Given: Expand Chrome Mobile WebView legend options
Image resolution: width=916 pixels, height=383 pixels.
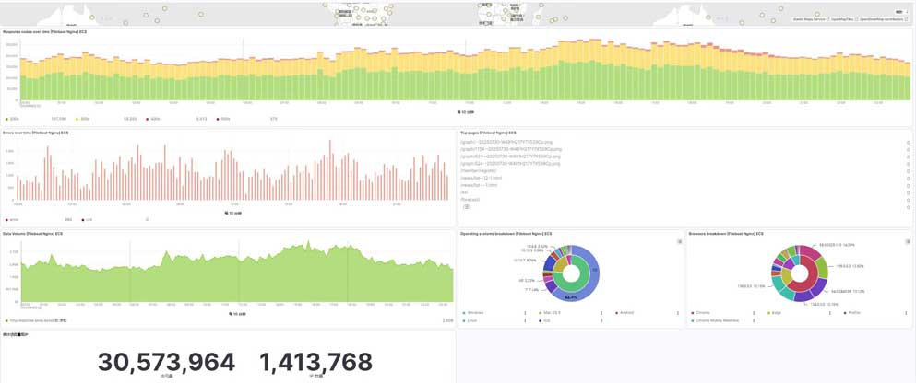Looking at the screenshot, I should tap(754, 320).
